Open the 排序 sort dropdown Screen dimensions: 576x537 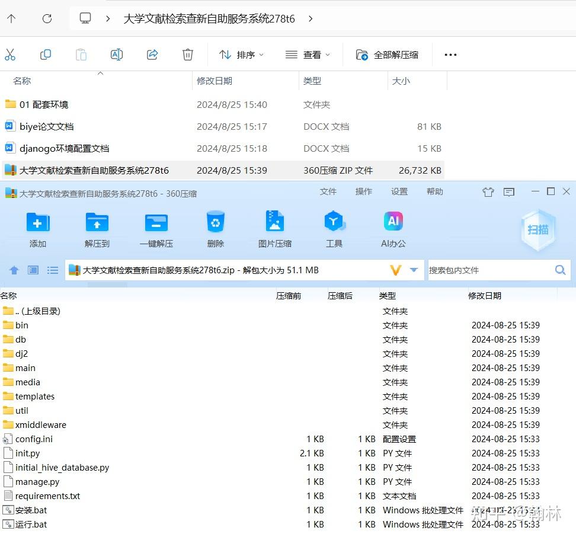point(241,55)
